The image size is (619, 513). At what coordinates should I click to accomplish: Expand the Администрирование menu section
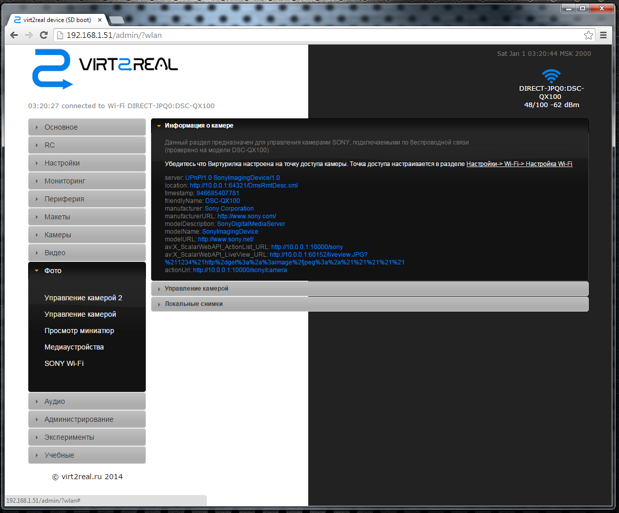point(87,419)
